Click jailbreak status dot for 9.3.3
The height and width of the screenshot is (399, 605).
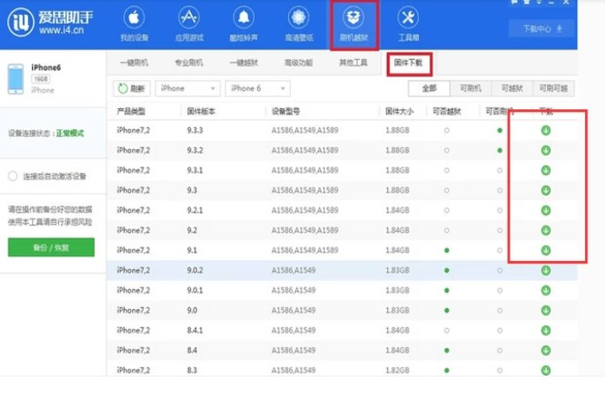coord(447,130)
